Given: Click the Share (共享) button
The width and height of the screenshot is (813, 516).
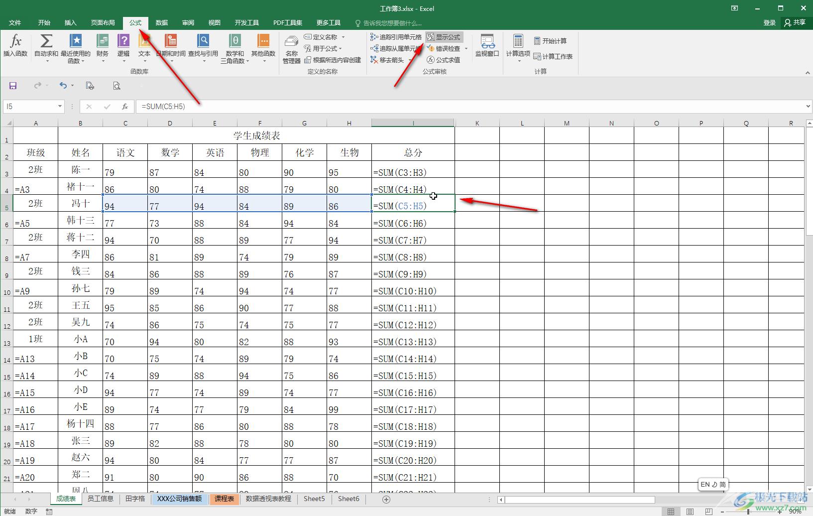Looking at the screenshot, I should pos(795,22).
